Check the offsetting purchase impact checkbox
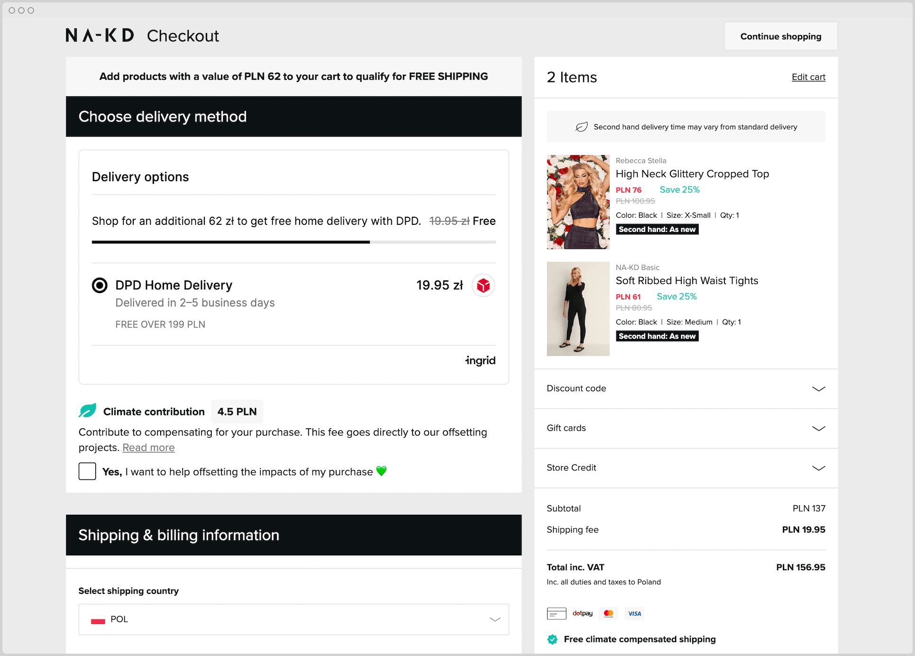This screenshot has width=915, height=656. pos(87,471)
